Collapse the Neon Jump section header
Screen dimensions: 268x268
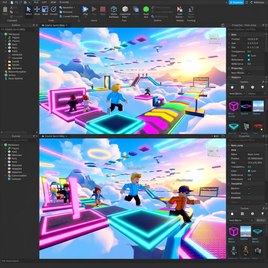(229, 146)
